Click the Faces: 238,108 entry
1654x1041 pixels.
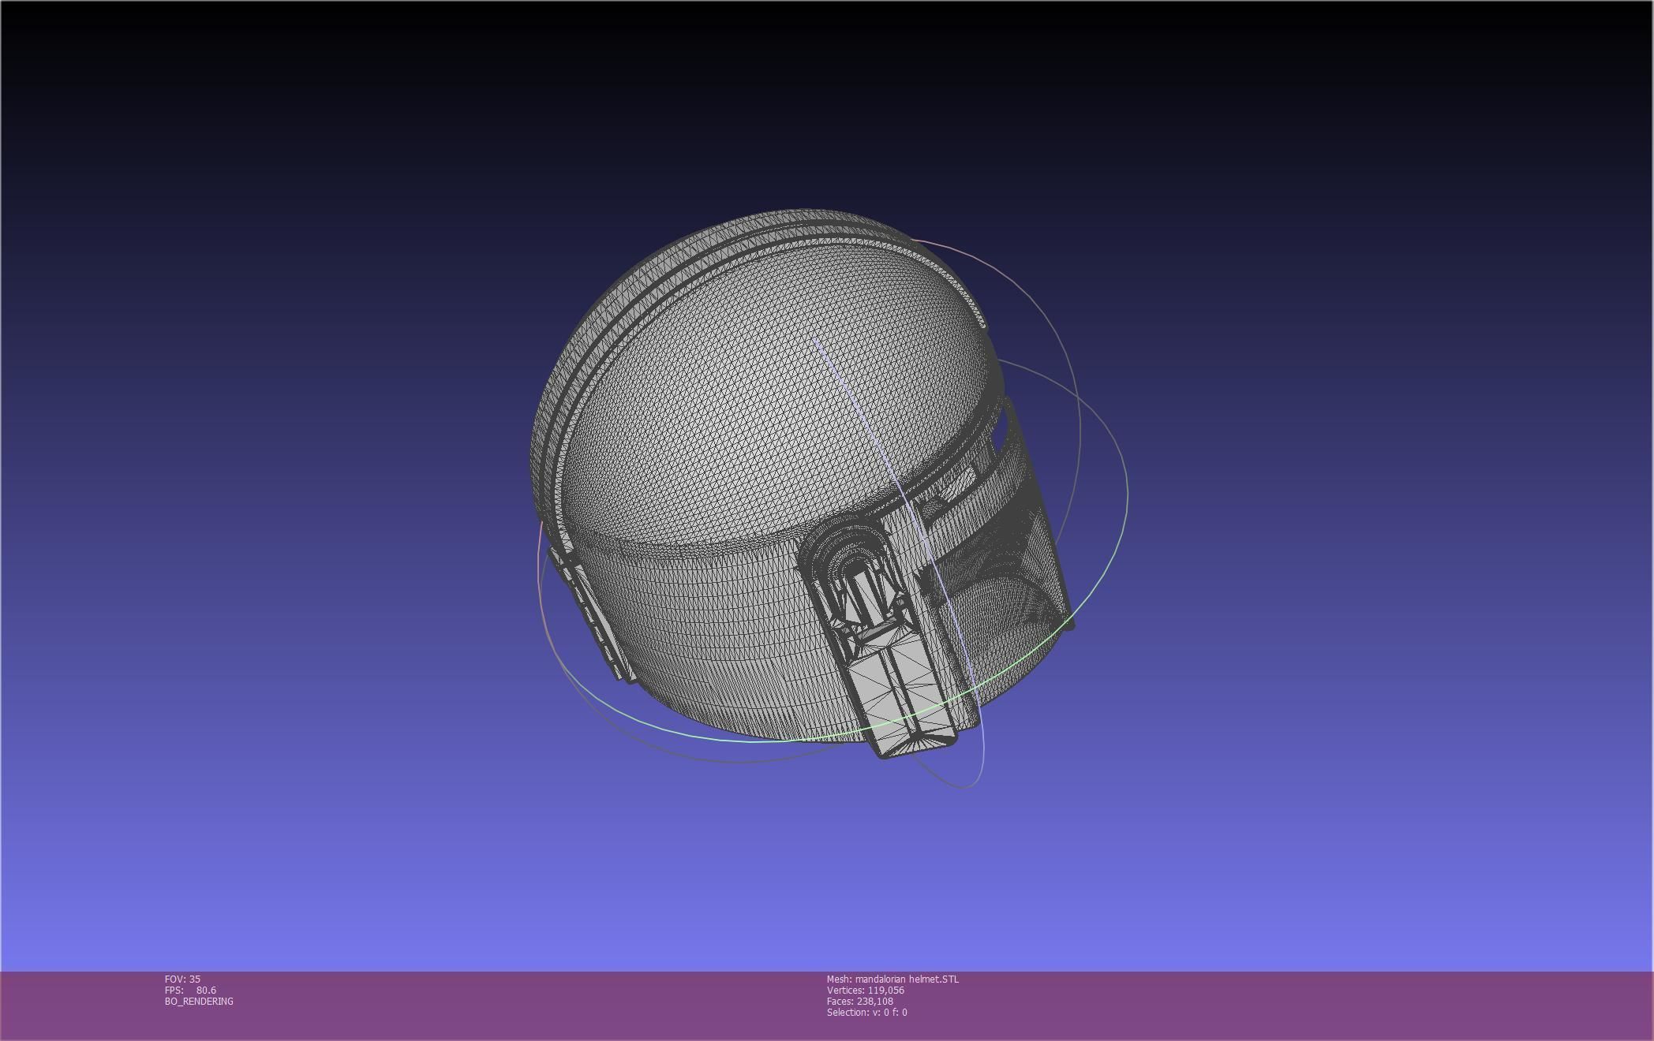[860, 1001]
